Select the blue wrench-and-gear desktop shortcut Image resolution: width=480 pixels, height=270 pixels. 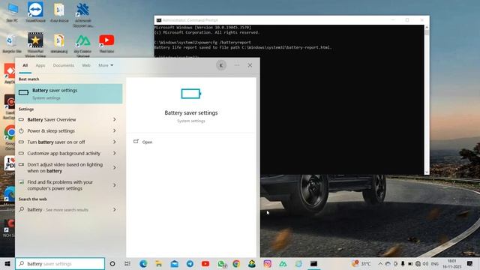(82, 15)
